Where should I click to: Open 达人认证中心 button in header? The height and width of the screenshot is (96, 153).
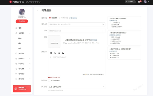point(130,2)
